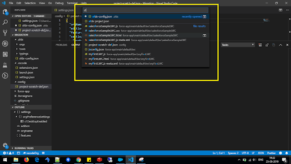Select myFirstLWC.js from quick open results

point(145,54)
